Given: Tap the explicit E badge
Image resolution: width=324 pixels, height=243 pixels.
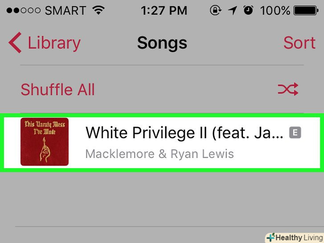Looking at the screenshot, I should tap(295, 133).
